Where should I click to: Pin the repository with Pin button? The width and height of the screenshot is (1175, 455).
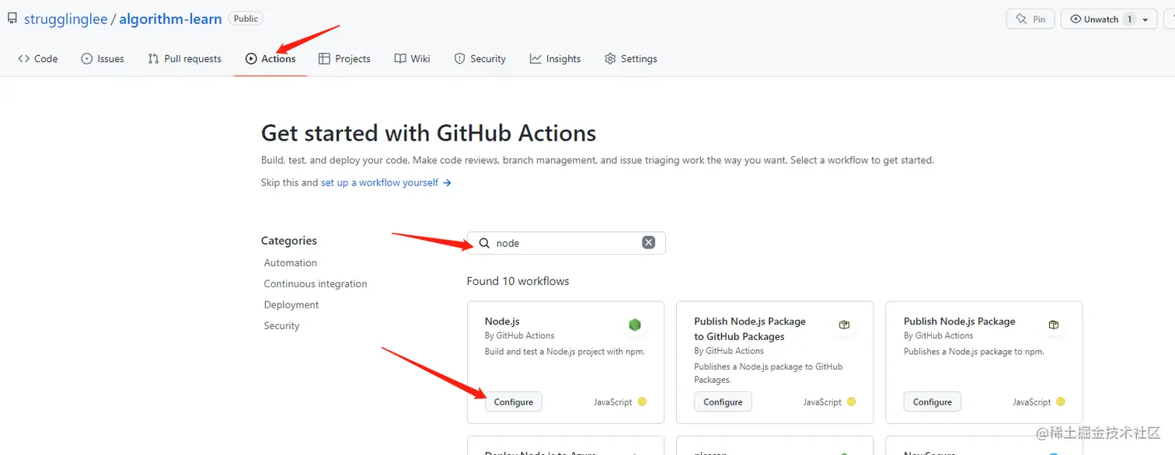1030,19
